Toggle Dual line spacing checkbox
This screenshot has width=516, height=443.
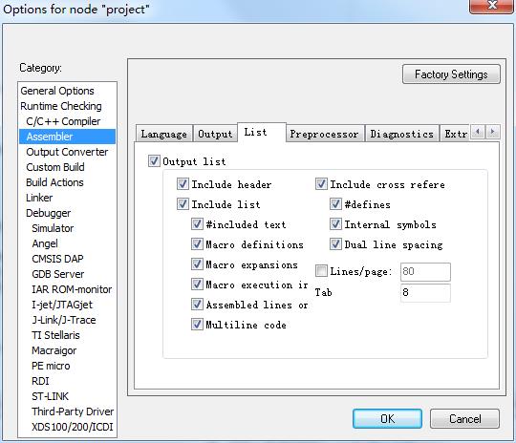[335, 244]
